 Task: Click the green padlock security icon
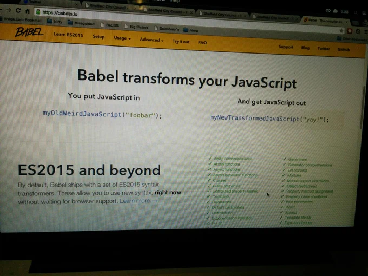38,11
